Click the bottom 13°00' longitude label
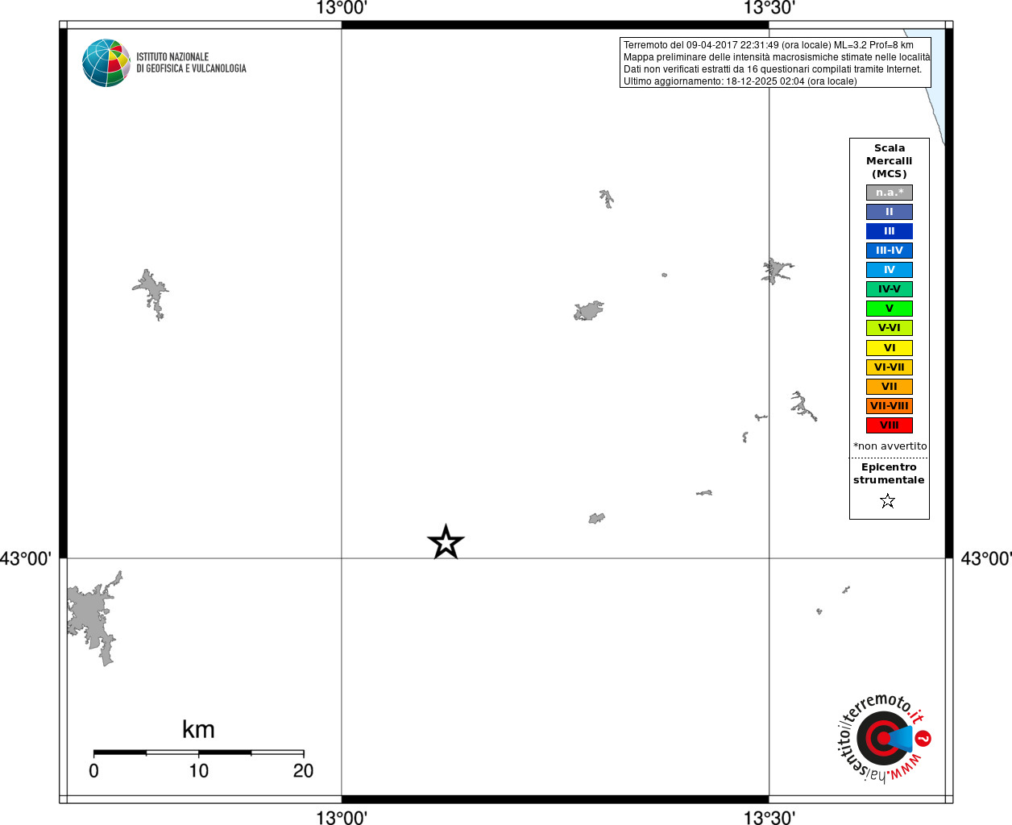 (342, 818)
